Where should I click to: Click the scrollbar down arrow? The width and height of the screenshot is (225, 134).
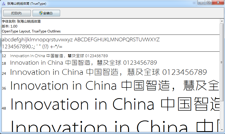[x=222, y=130]
